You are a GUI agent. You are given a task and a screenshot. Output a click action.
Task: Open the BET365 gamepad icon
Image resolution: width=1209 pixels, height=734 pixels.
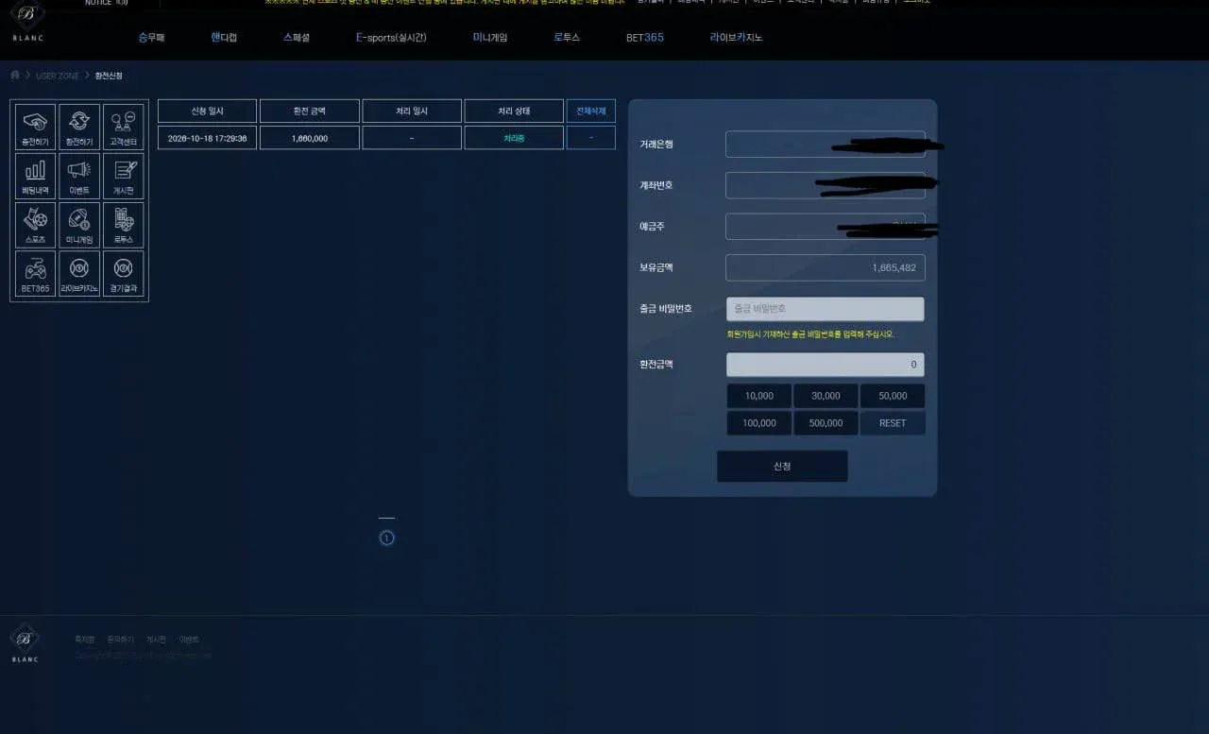pos(35,274)
